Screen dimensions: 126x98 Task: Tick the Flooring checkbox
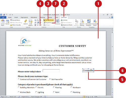54,87
